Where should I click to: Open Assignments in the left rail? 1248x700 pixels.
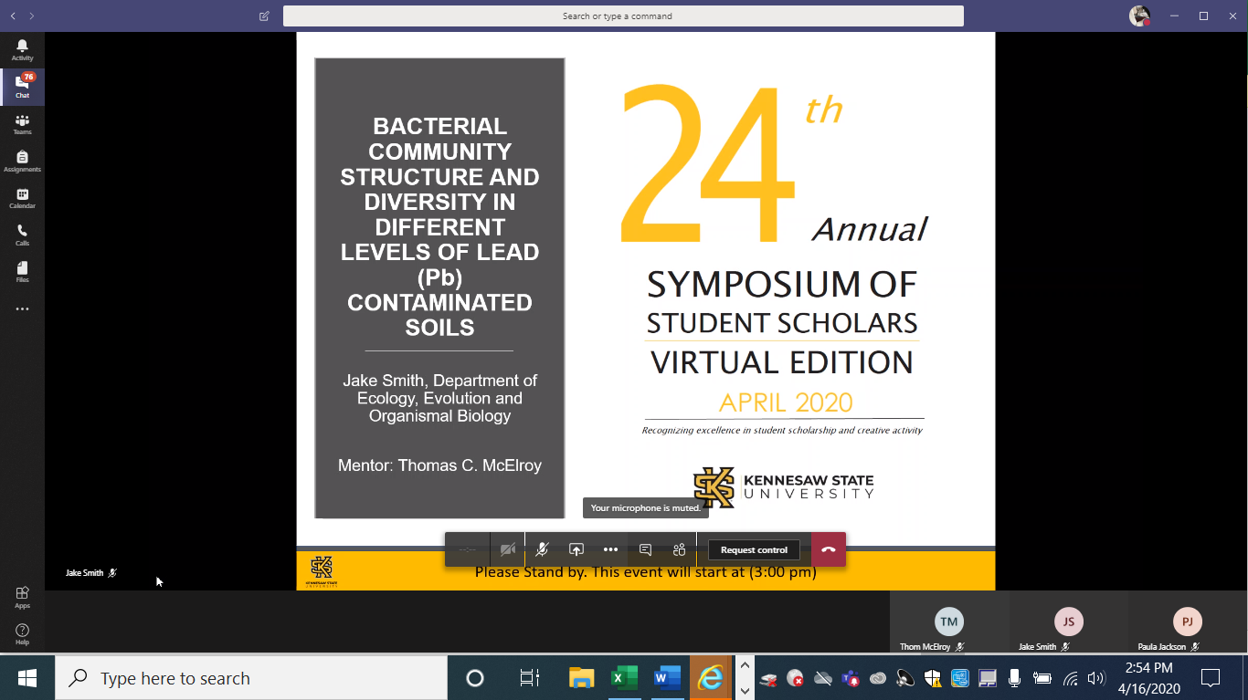22,162
